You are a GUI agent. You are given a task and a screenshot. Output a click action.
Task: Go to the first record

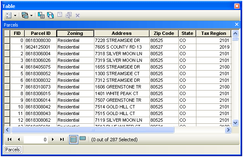click(x=10, y=140)
